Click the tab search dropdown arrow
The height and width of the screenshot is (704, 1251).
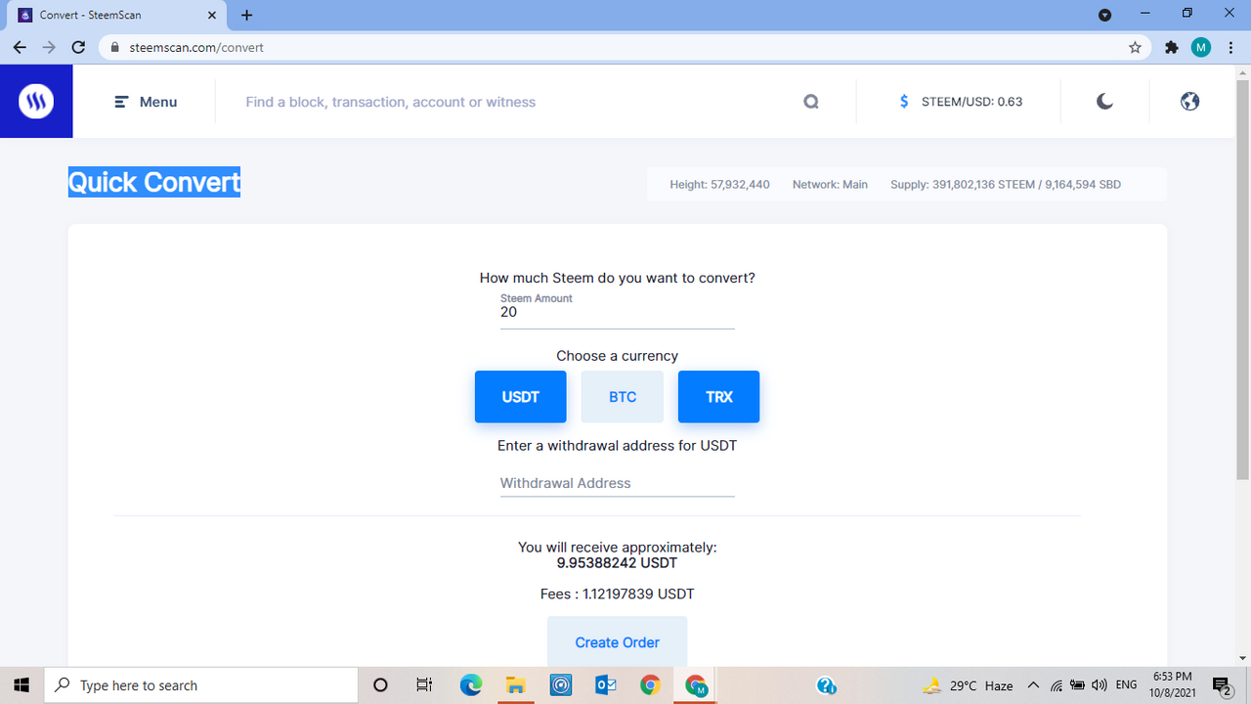1105,15
